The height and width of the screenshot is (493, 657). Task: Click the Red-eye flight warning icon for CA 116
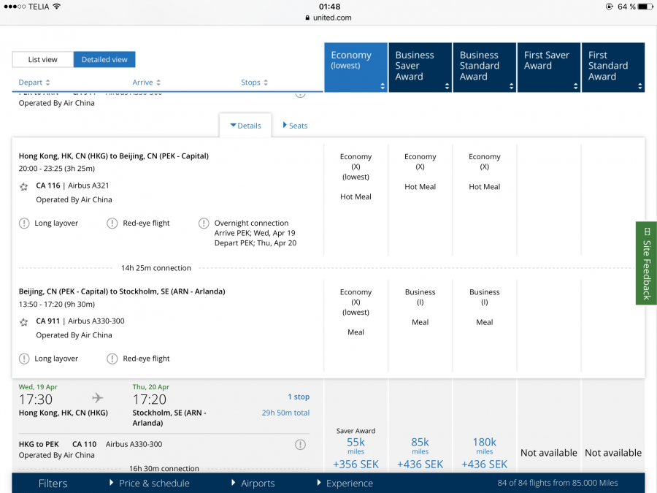coord(112,223)
